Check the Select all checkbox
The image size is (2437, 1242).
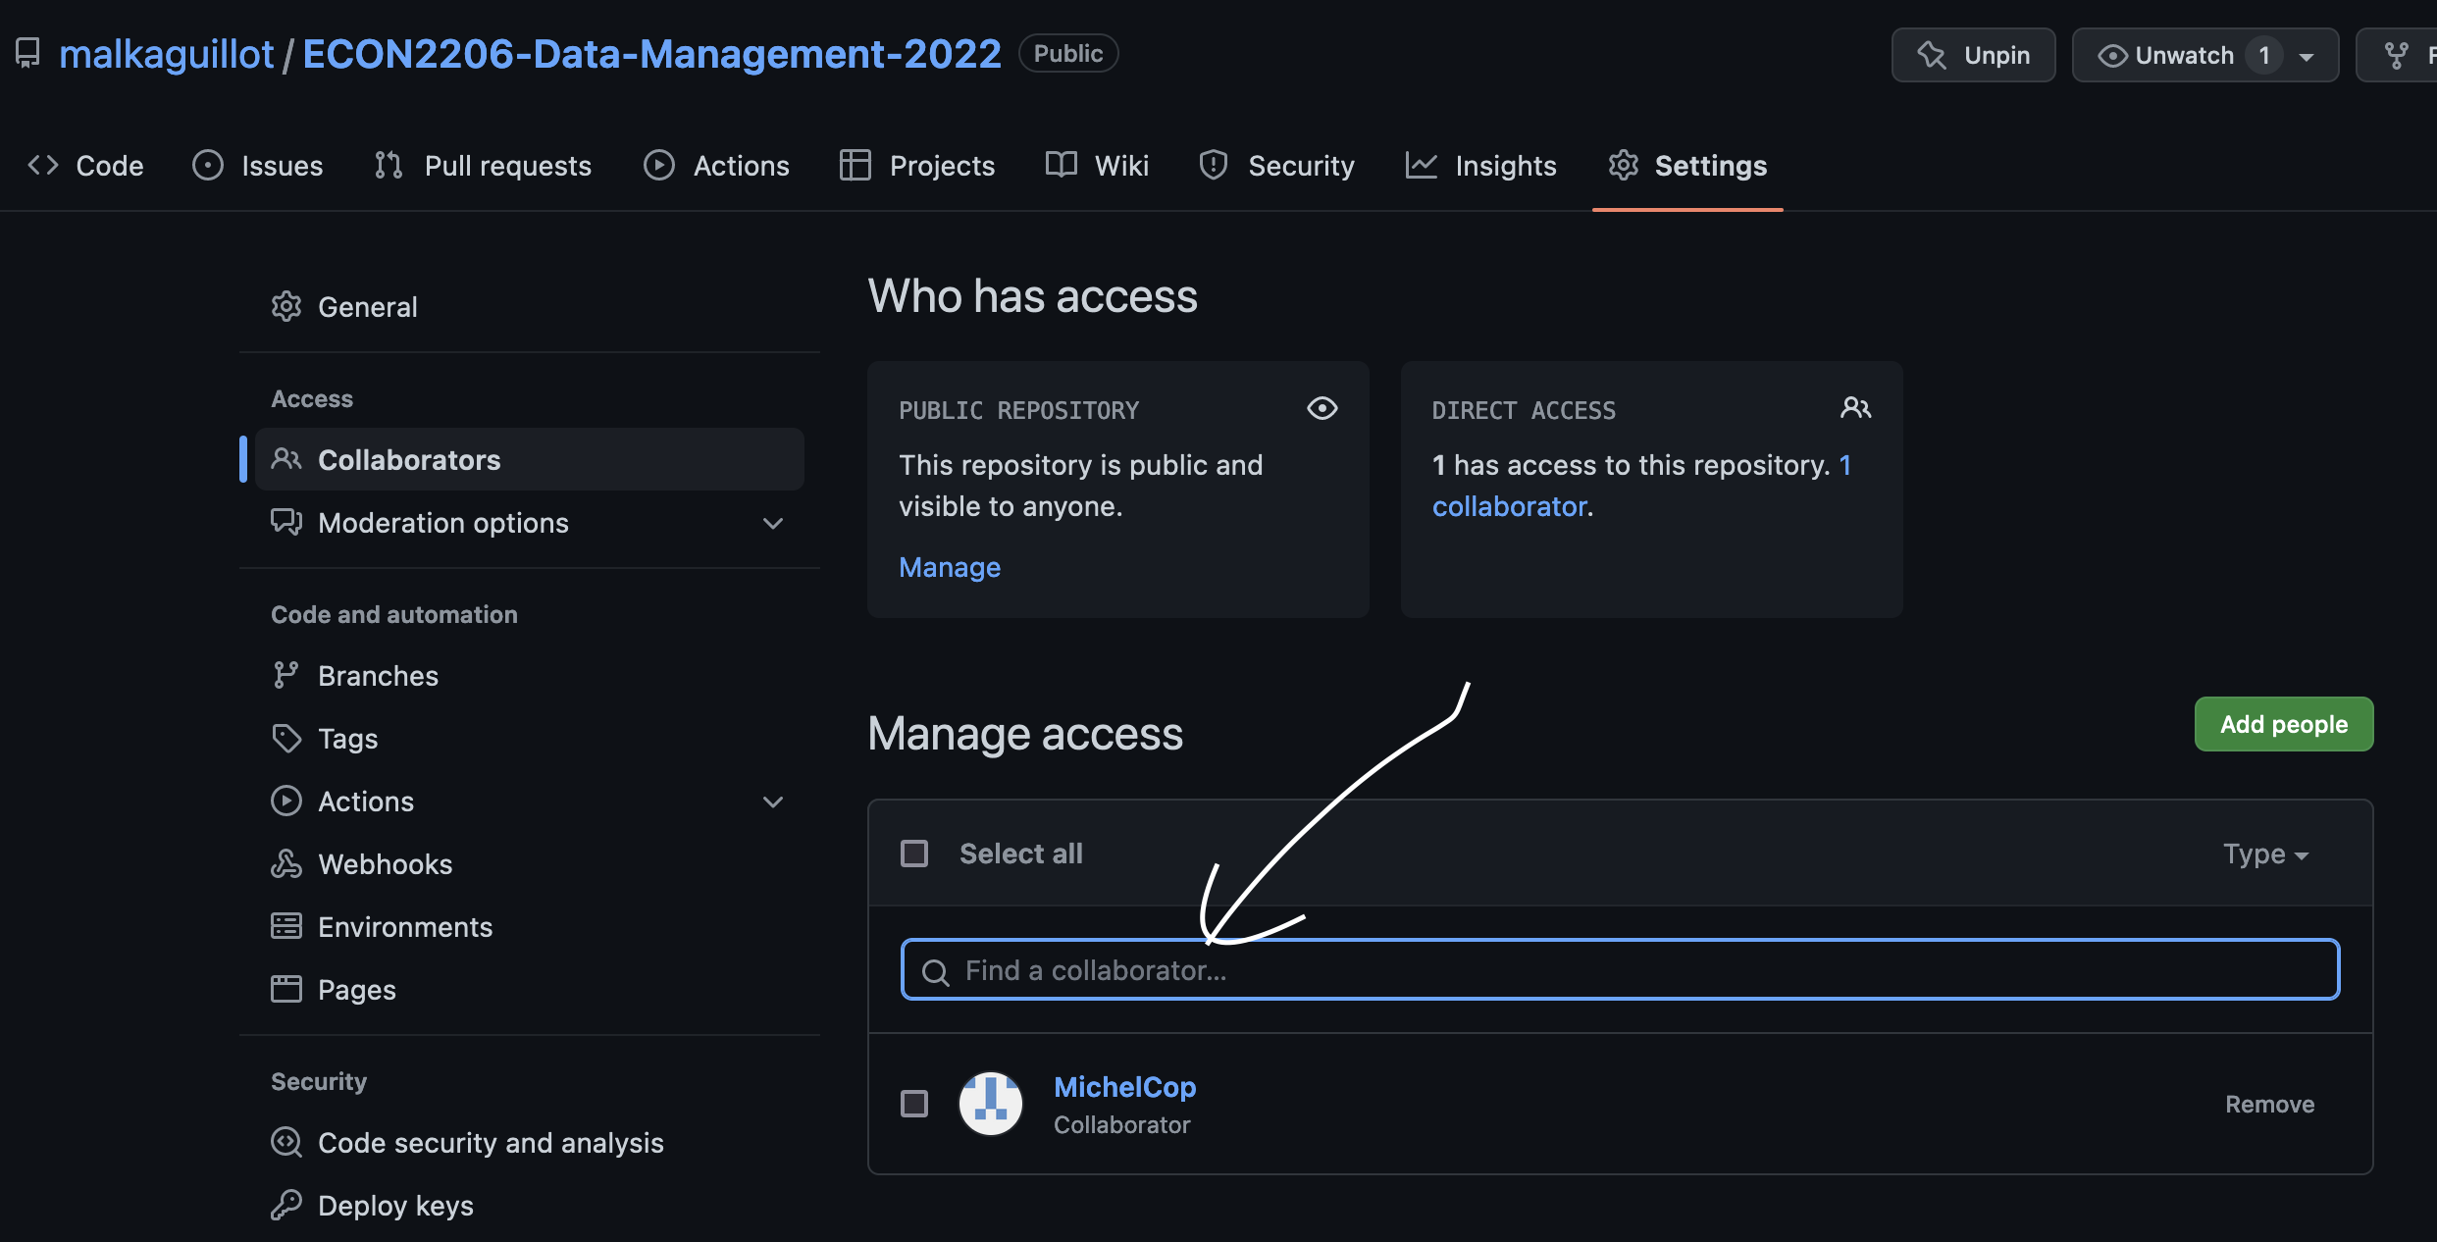[x=914, y=854]
